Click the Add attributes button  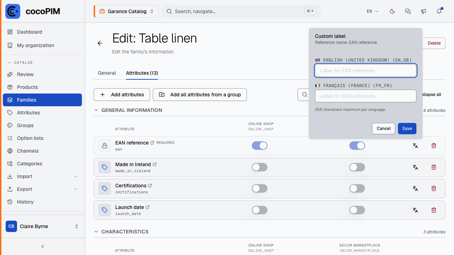click(122, 95)
